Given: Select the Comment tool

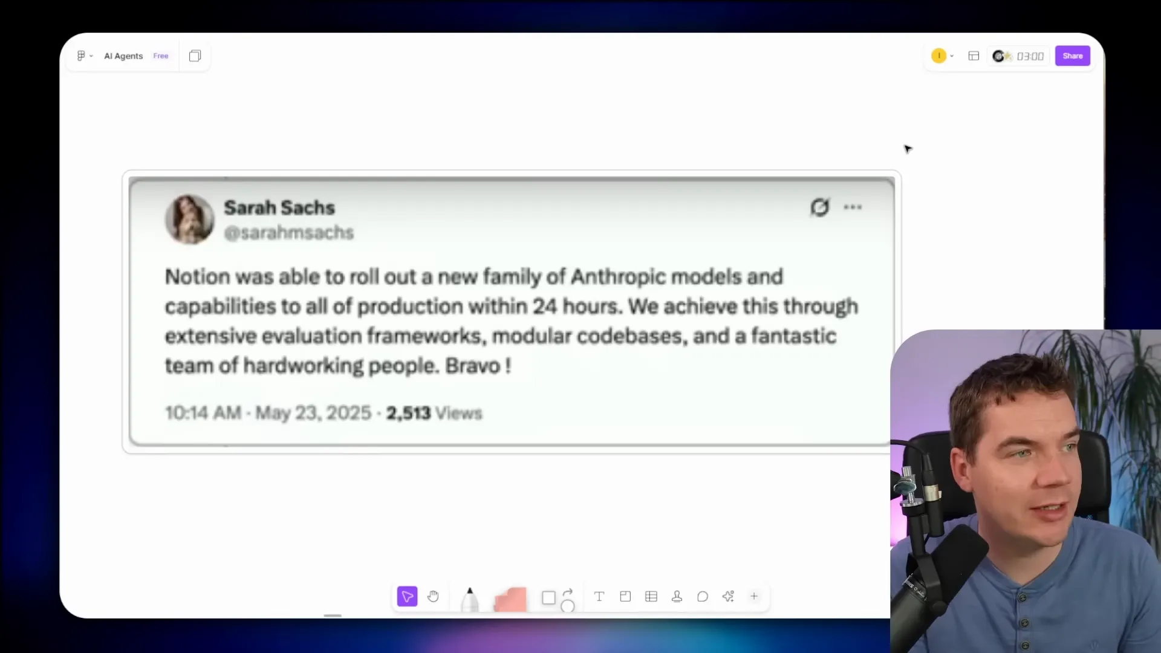Looking at the screenshot, I should click(x=703, y=597).
